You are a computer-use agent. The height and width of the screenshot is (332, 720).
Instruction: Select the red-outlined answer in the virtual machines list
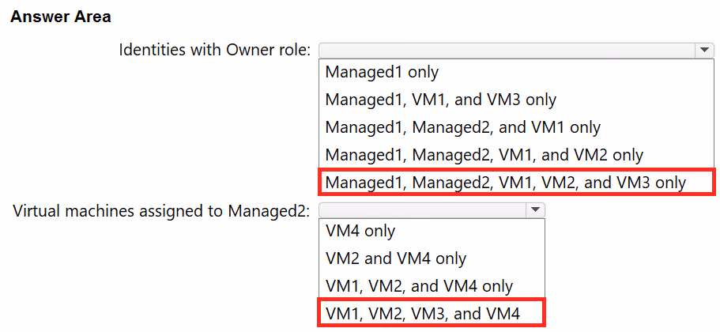(x=432, y=314)
